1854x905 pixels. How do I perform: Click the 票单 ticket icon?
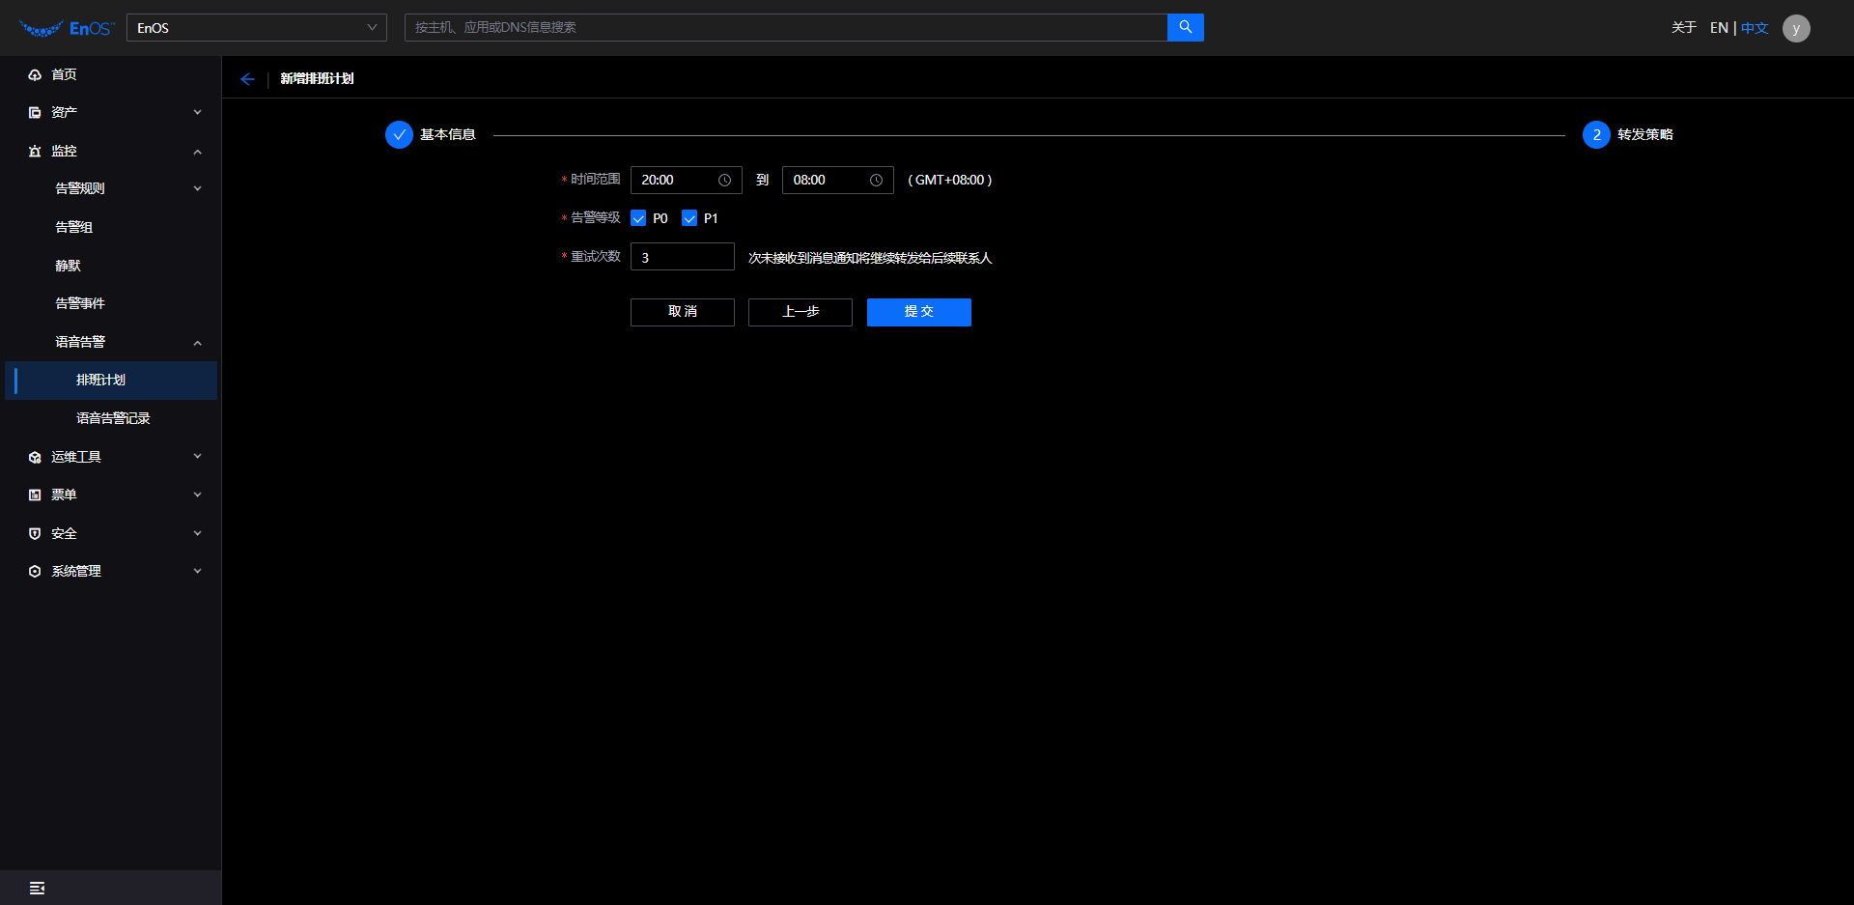coord(35,495)
